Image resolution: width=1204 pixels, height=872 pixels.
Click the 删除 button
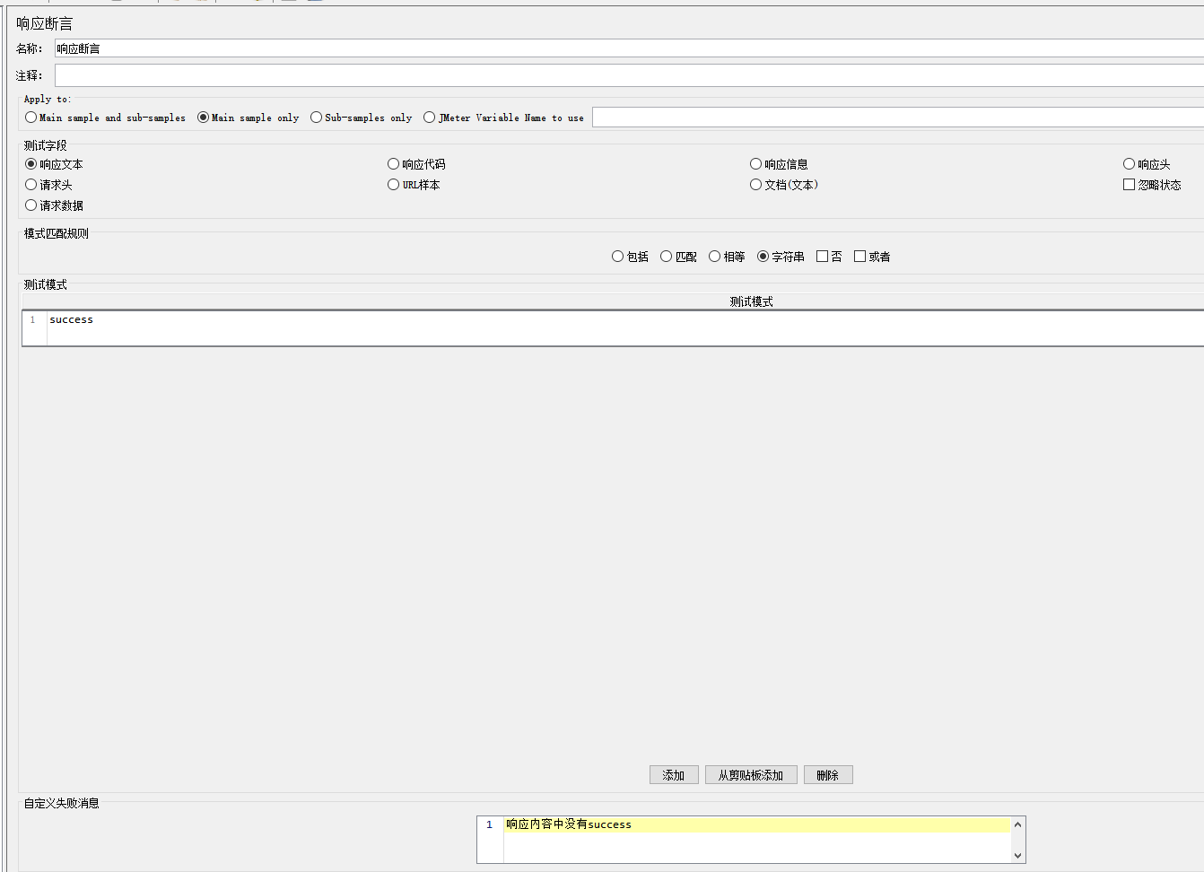828,775
